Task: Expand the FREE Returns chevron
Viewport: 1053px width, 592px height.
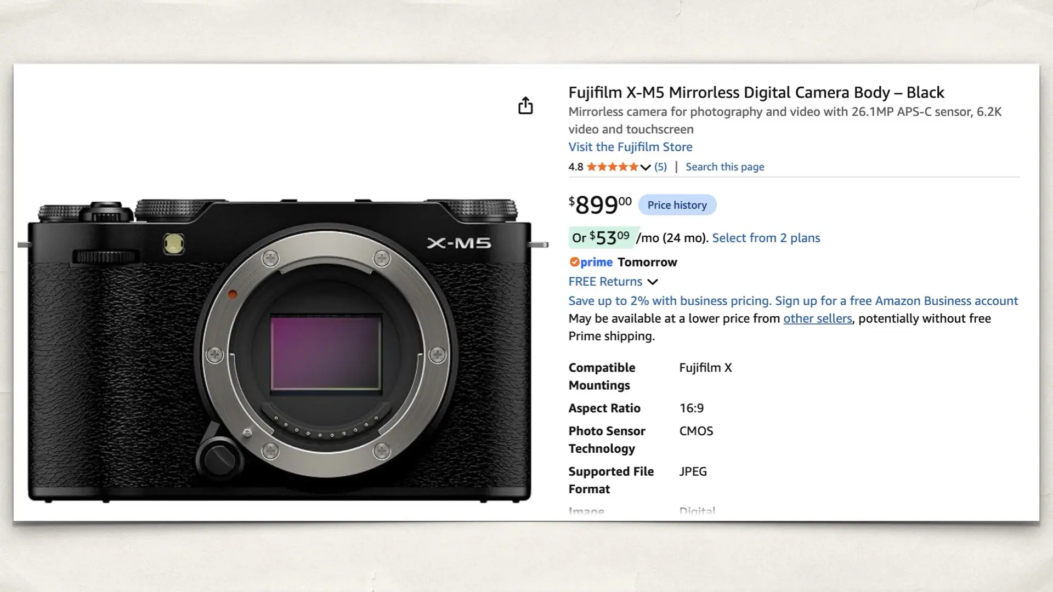Action: tap(652, 282)
